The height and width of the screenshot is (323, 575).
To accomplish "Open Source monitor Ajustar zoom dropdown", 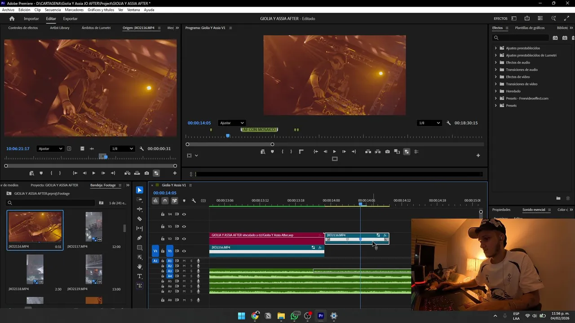I will point(50,148).
